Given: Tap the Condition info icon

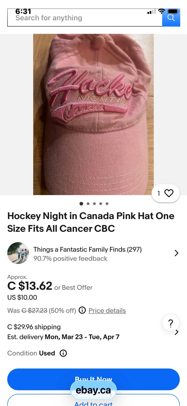Looking at the screenshot, I should [63, 353].
